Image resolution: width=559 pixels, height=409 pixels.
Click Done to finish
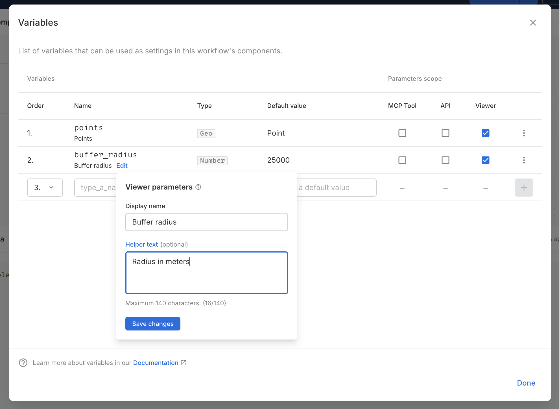tap(526, 383)
